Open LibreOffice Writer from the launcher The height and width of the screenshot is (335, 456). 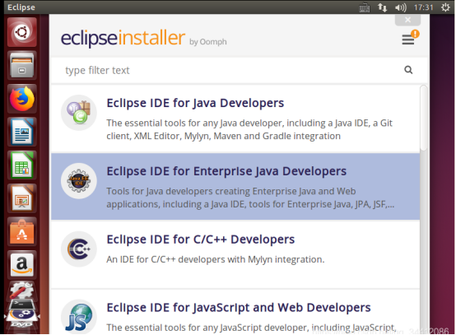(x=22, y=132)
